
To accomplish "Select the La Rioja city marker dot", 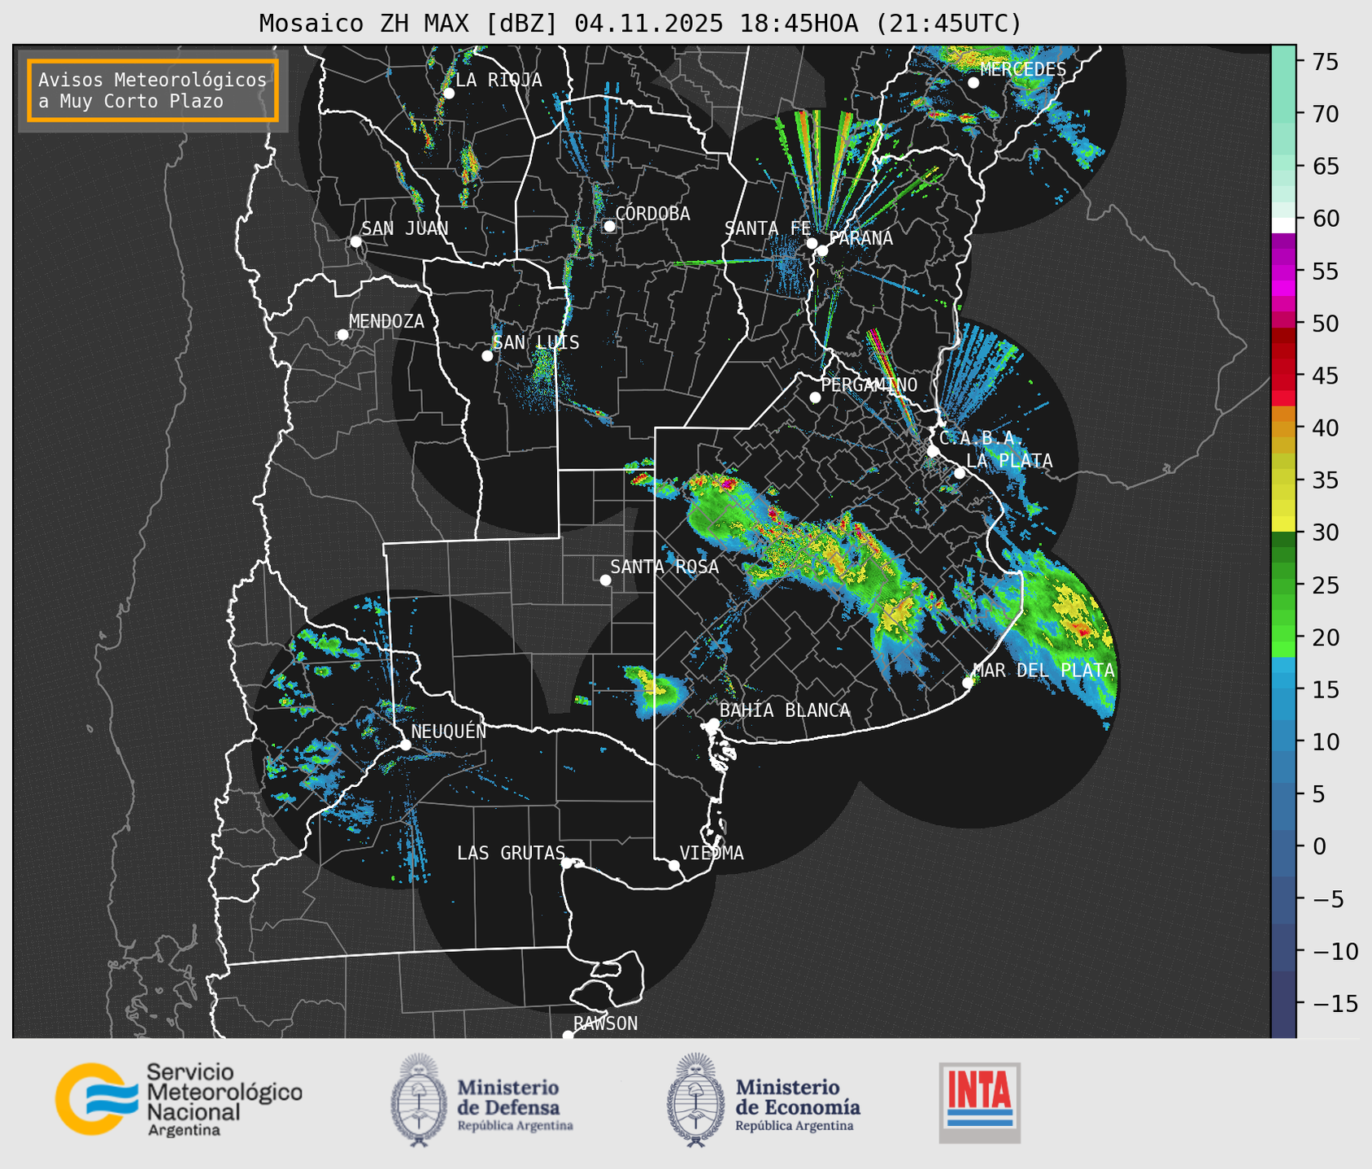I will [x=448, y=93].
